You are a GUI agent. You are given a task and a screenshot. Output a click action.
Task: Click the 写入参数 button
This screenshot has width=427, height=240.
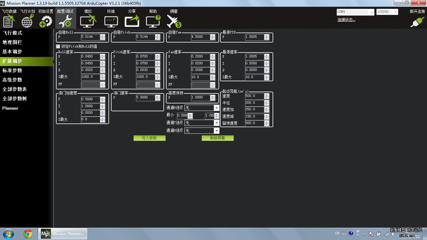pos(149,138)
